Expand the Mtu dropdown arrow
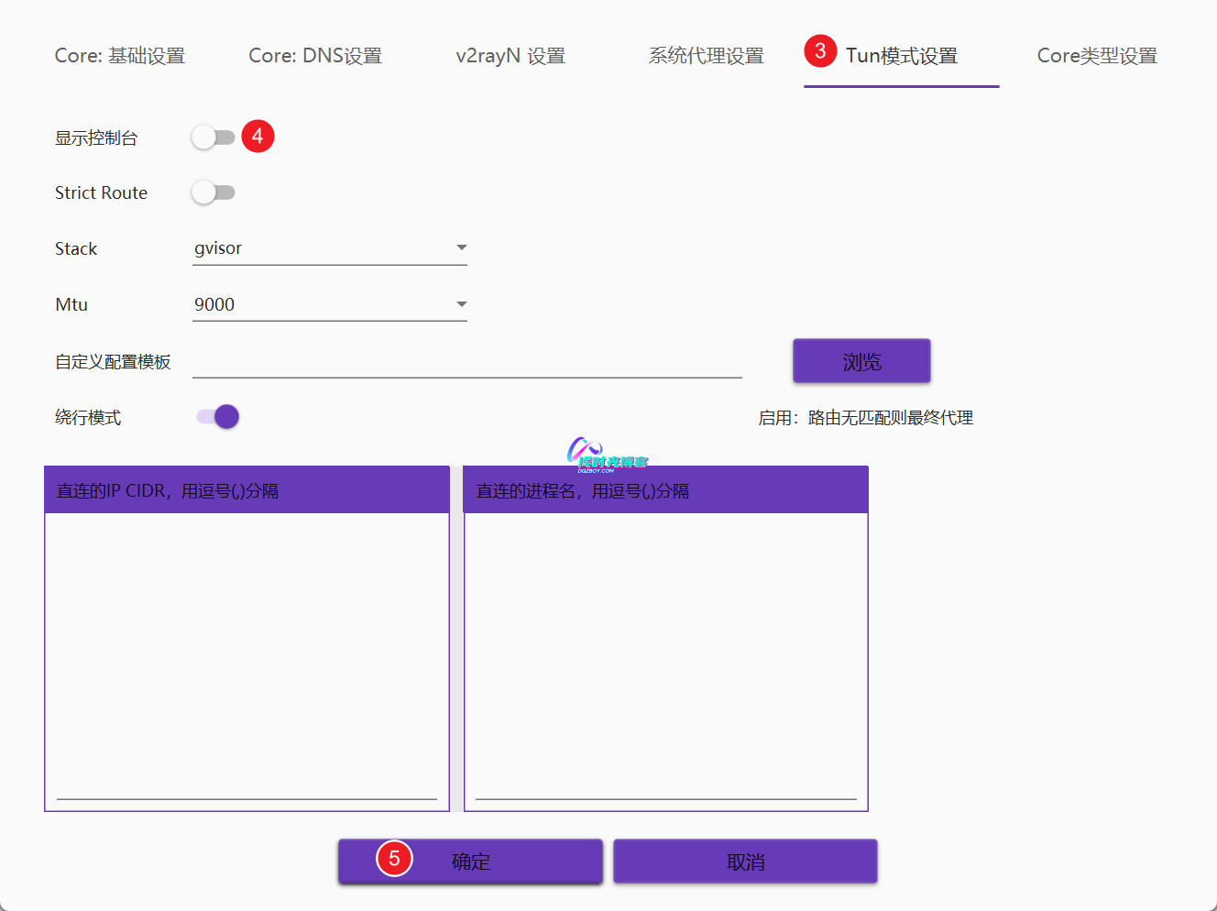The width and height of the screenshot is (1217, 911). [x=461, y=304]
